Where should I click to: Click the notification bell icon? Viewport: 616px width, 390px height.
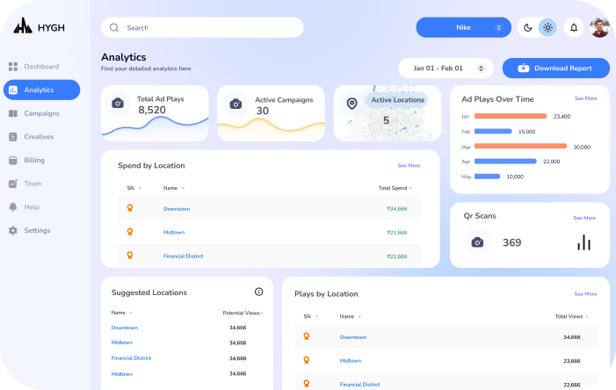click(x=574, y=27)
